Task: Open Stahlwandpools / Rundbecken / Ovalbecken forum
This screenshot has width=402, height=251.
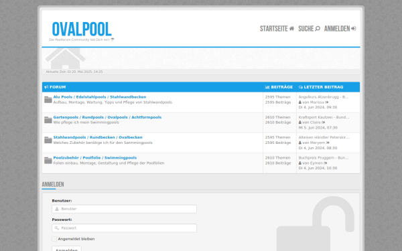Action: pyautogui.click(x=98, y=137)
